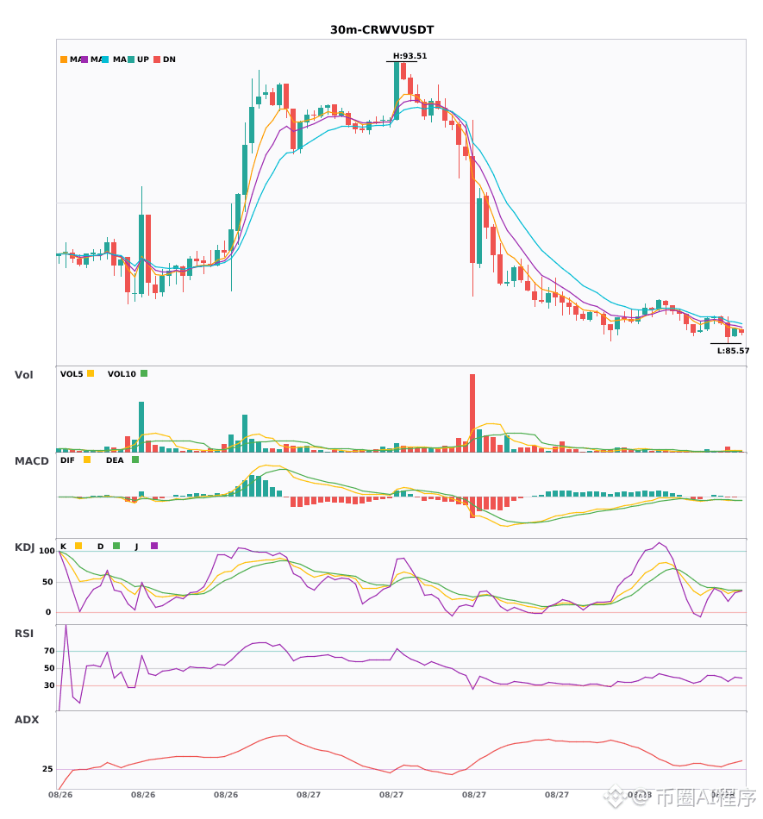
Task: Click the yellow DIF legend swatch
Action: point(87,460)
